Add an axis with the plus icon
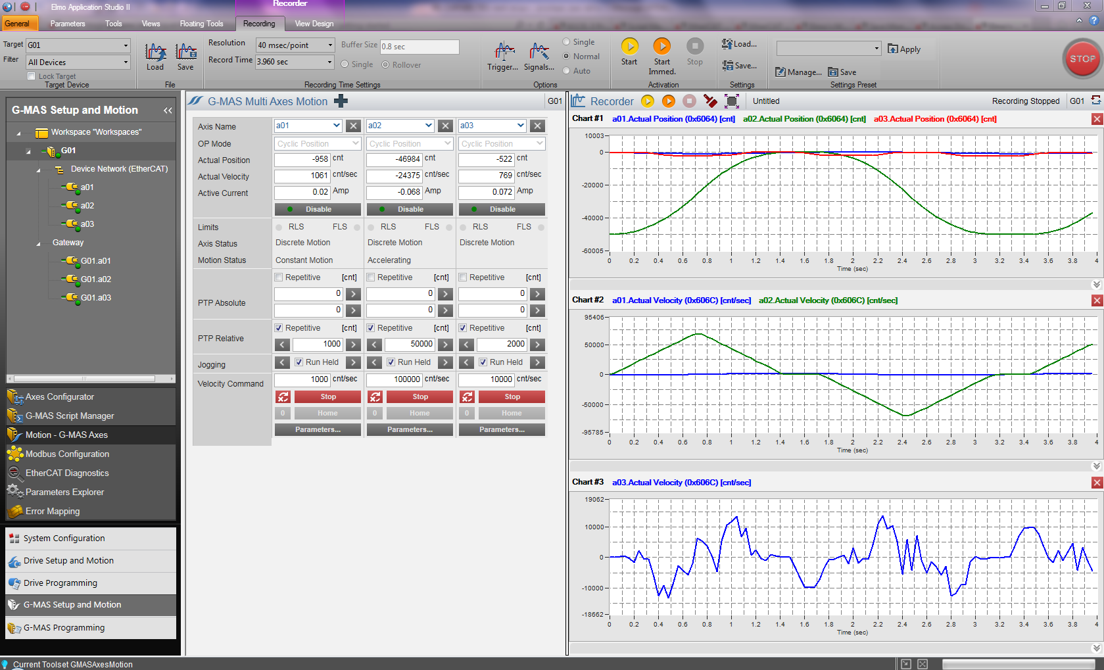This screenshot has width=1104, height=670. pos(341,101)
